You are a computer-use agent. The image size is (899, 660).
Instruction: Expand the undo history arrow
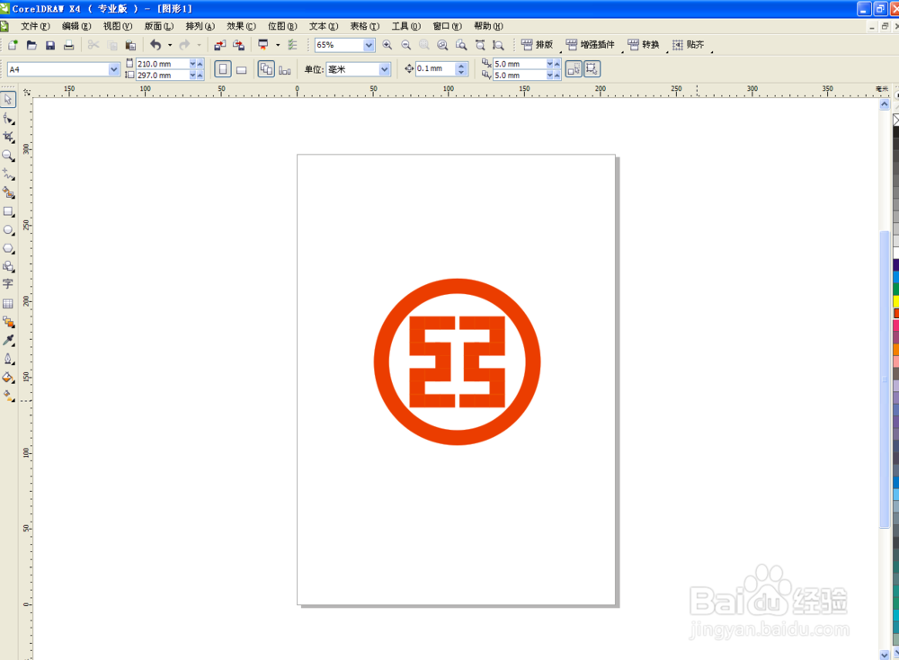(170, 45)
